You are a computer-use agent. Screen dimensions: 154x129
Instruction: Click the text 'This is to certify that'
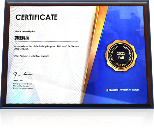(25, 32)
